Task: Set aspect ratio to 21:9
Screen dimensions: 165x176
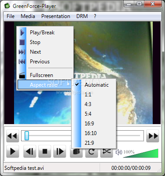Action: click(94, 143)
